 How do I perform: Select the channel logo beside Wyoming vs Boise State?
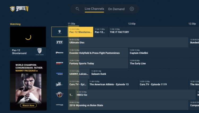click(x=59, y=105)
